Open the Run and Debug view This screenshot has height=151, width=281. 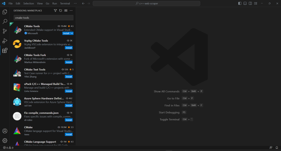coord(5,41)
